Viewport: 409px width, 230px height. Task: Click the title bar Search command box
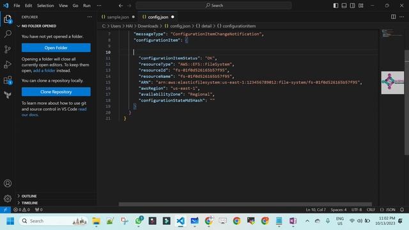[213, 6]
